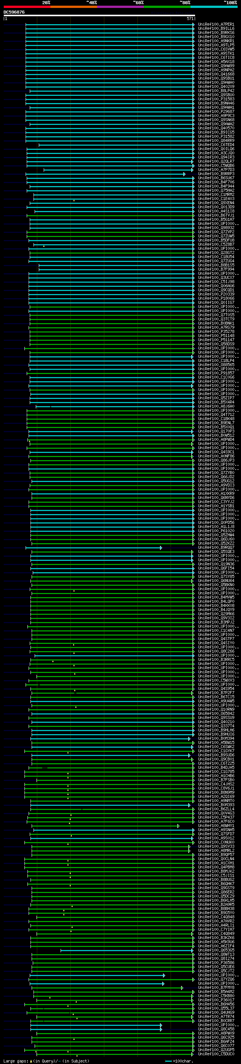The width and height of the screenshot is (241, 1064).
Task: Click the green ~80% identity color segment
Action: pos(167,7)
